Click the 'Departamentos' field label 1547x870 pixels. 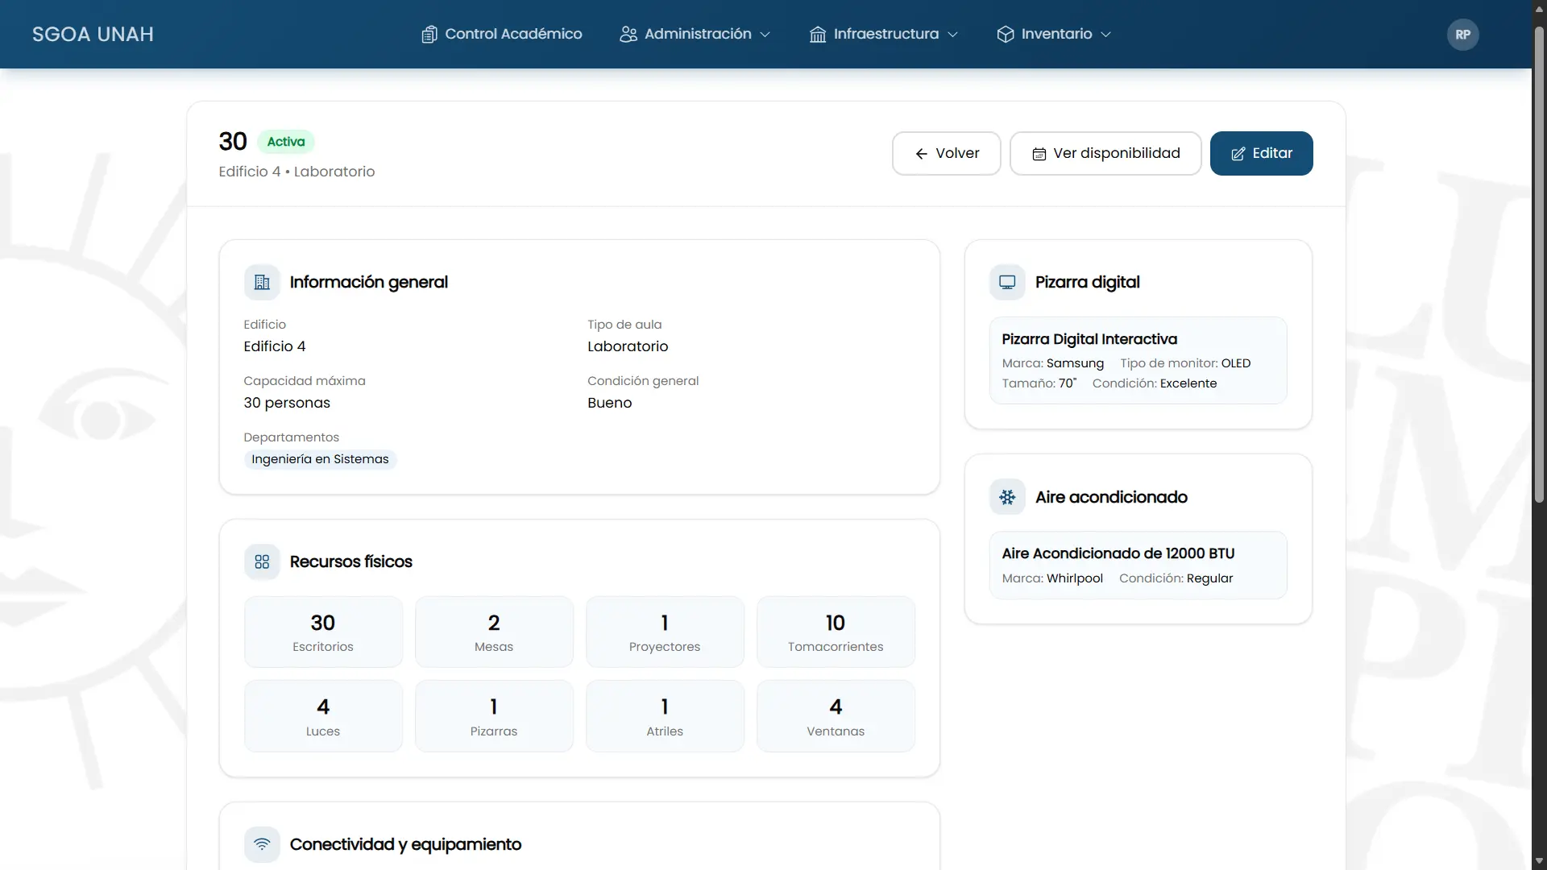tap(292, 437)
